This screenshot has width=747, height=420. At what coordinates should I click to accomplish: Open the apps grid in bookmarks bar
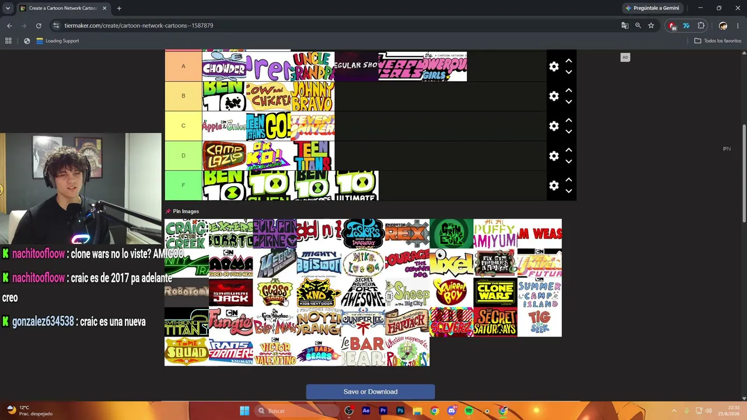(x=8, y=41)
